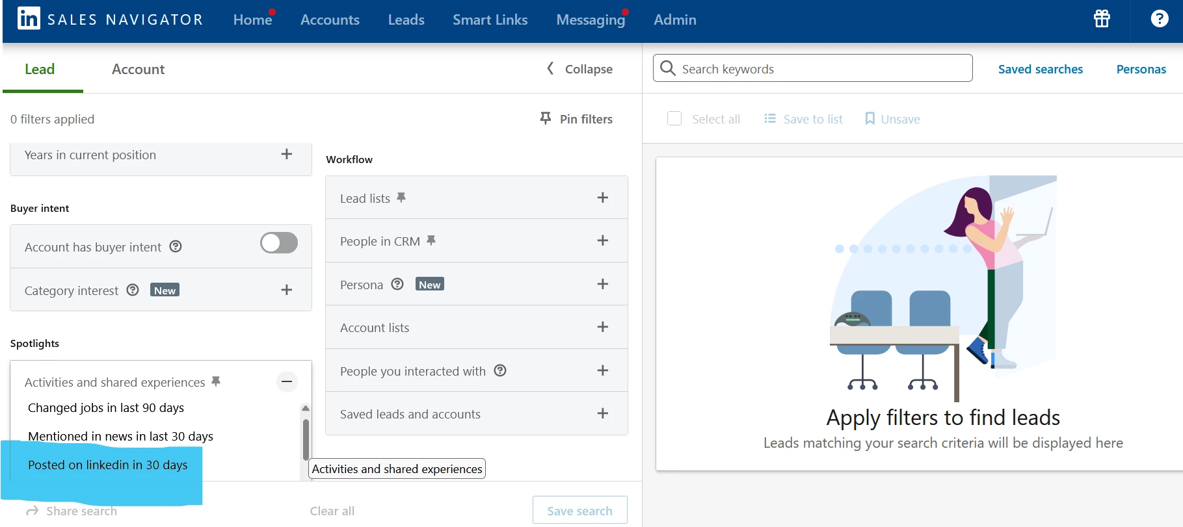1183x527 pixels.
Task: Check the Select all checkbox
Action: [674, 118]
